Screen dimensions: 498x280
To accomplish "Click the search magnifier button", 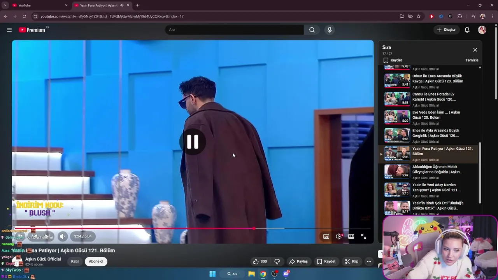I will 312,30.
